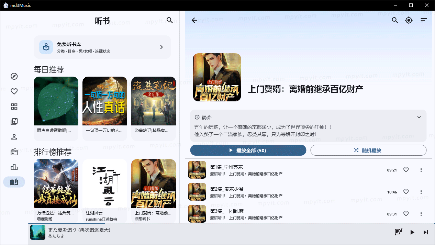The height and width of the screenshot is (245, 435).
Task: Locate current track with target icon
Action: pyautogui.click(x=409, y=20)
